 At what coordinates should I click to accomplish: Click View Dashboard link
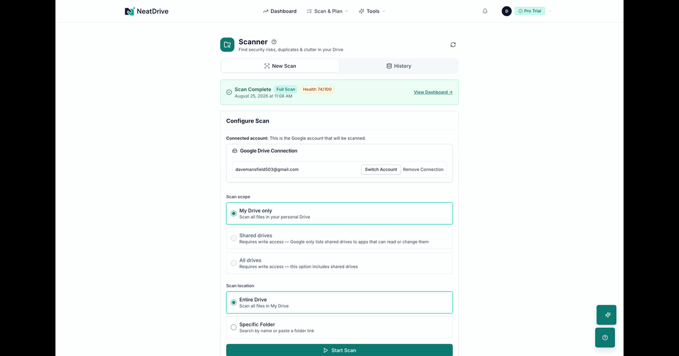433,92
